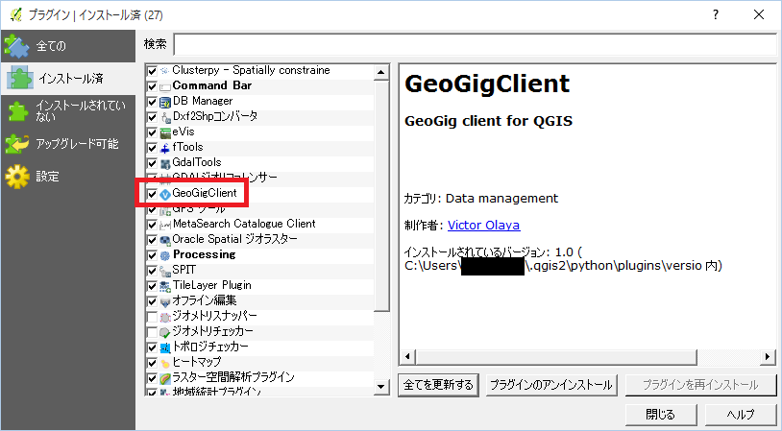Viewport: 782px width, 431px height.
Task: Click the MetaSearch Catalogue Client icon
Action: [165, 225]
